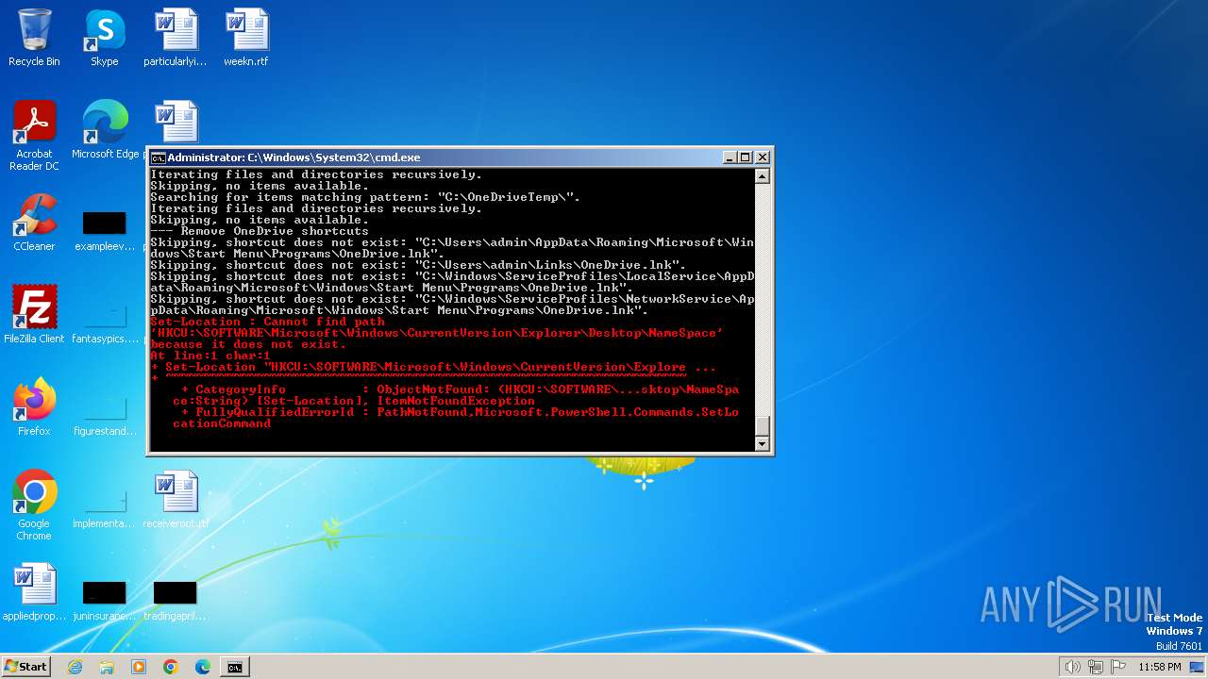Select the juninsuranc... black thumbnail file
This screenshot has height=679, width=1208.
point(105,600)
